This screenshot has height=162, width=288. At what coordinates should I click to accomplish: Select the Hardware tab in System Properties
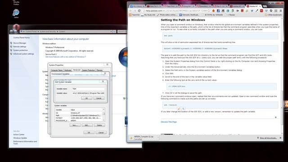tap(67, 70)
